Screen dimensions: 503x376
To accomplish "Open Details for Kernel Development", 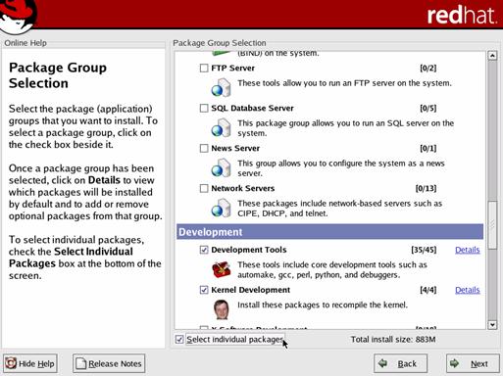I will point(468,290).
